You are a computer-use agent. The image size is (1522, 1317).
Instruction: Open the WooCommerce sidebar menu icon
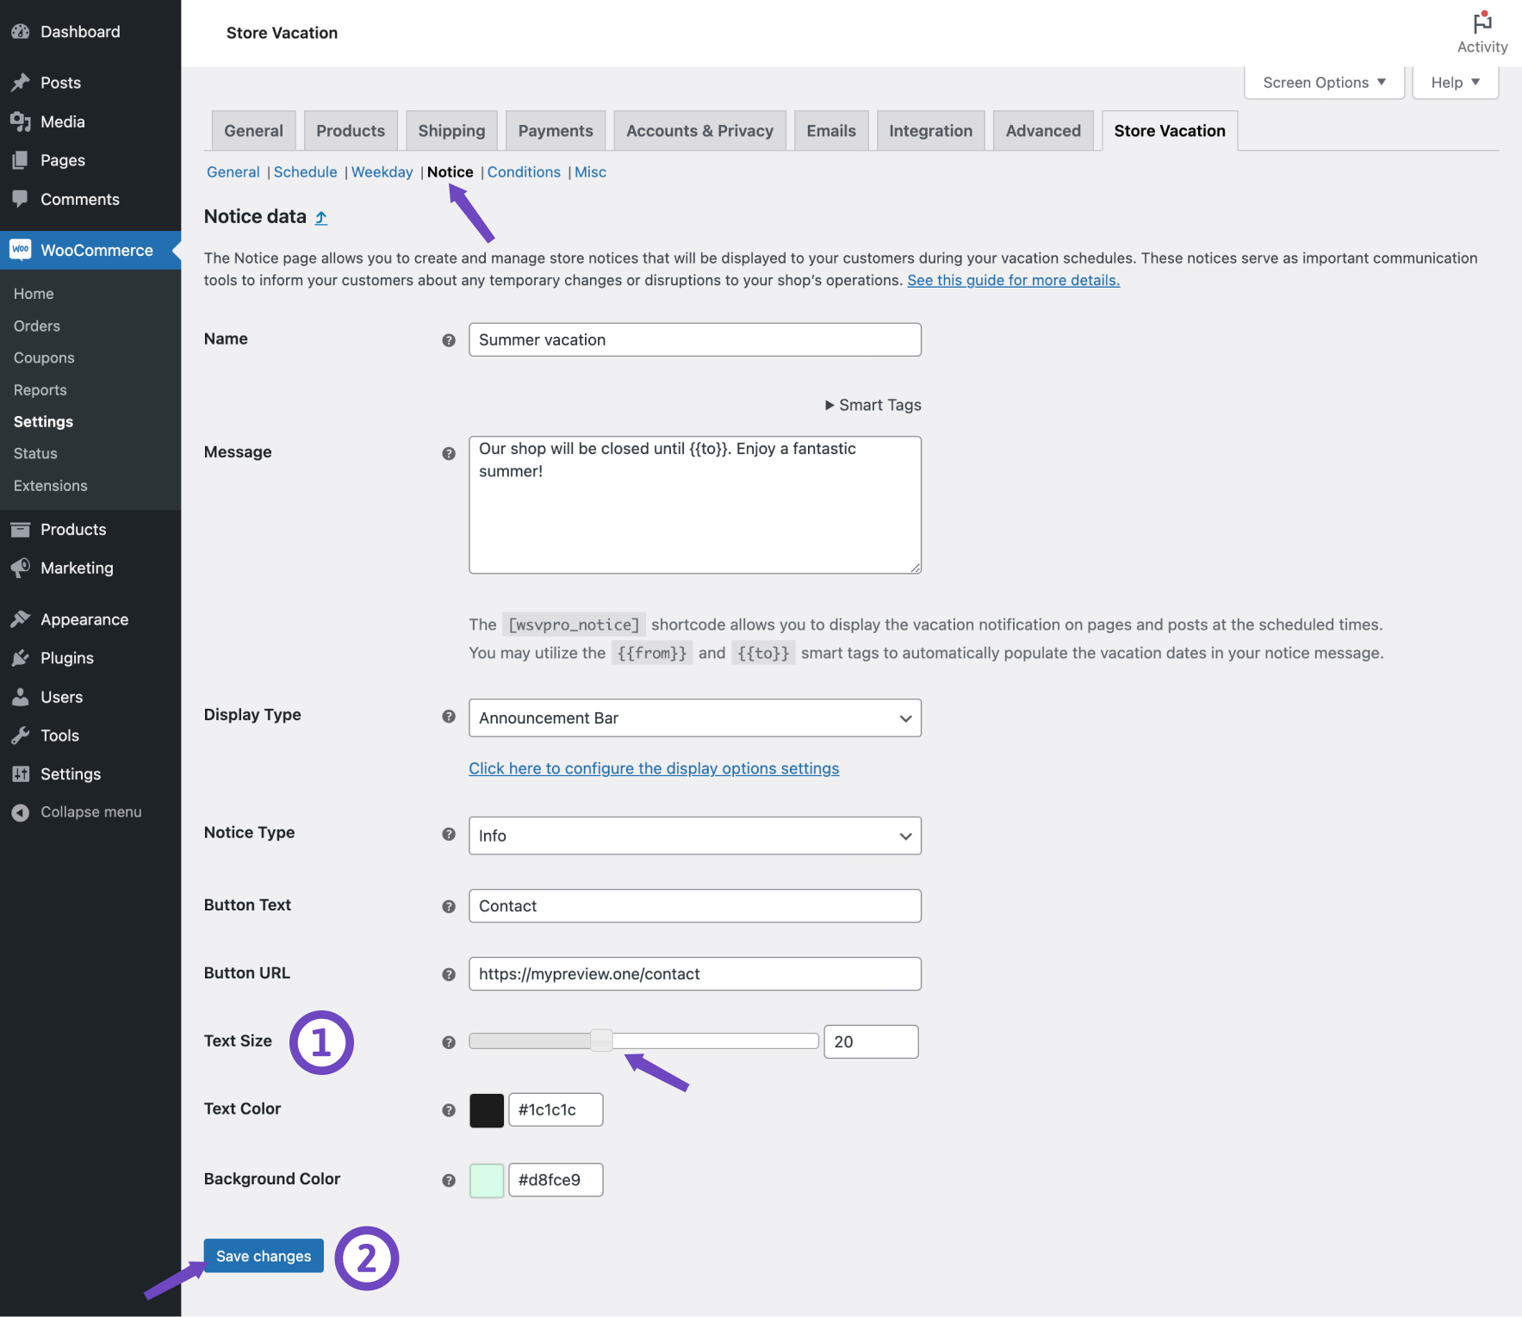pyautogui.click(x=21, y=250)
